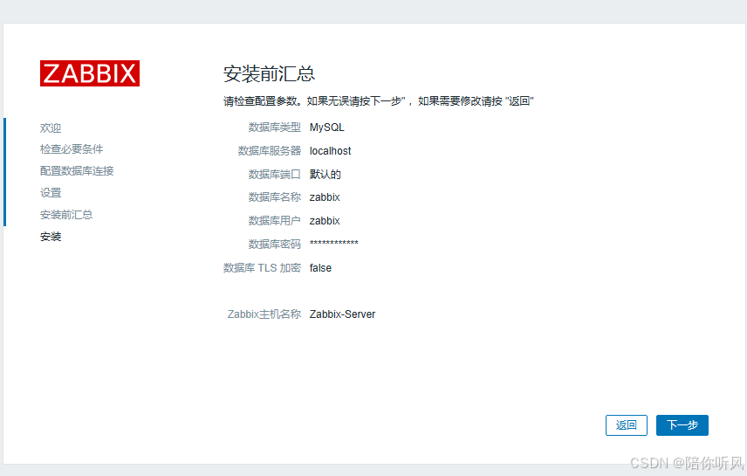Click the MySQL database type value
Screen dimensions: 747x476
click(326, 128)
